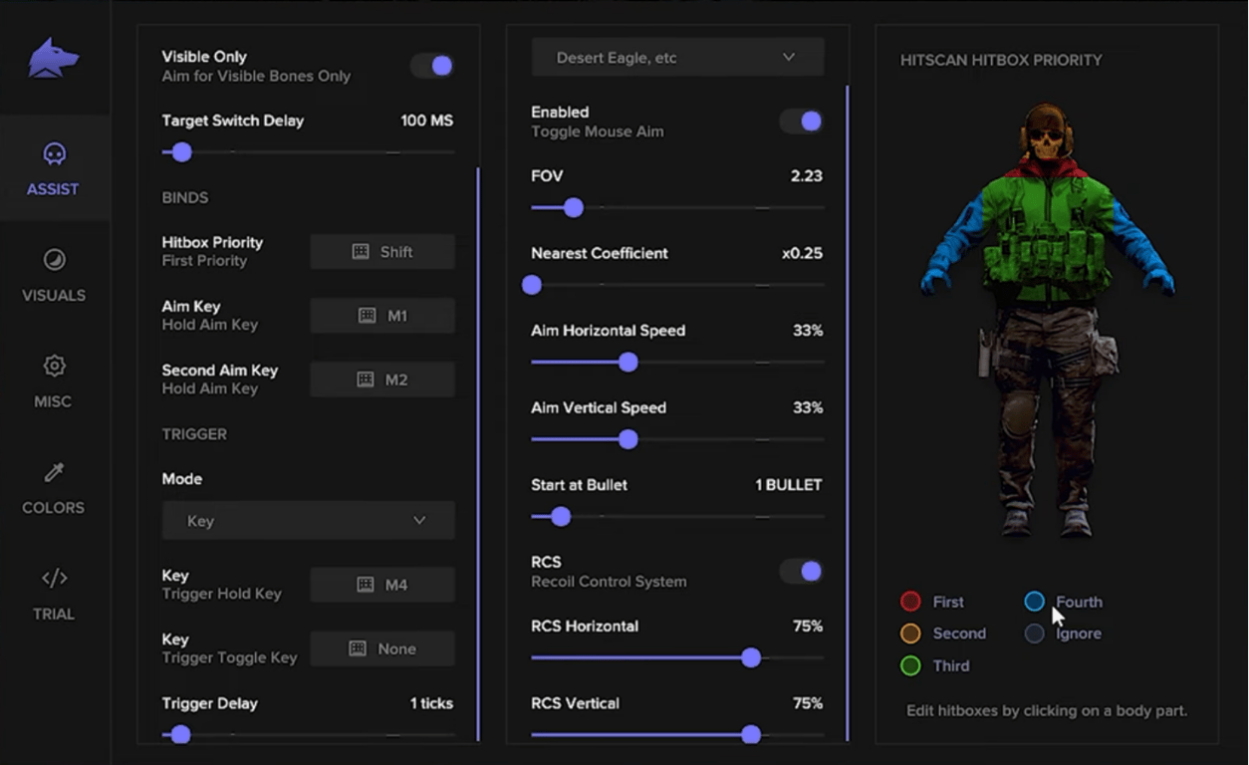
Task: Disable the RCS recoil control switch
Action: tap(801, 571)
